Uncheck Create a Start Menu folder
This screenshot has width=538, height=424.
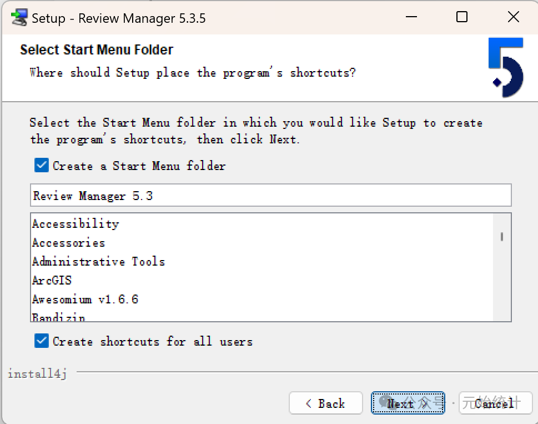pyautogui.click(x=42, y=166)
